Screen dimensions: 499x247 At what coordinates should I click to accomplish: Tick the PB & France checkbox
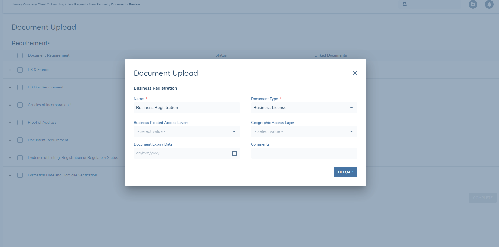point(20,70)
